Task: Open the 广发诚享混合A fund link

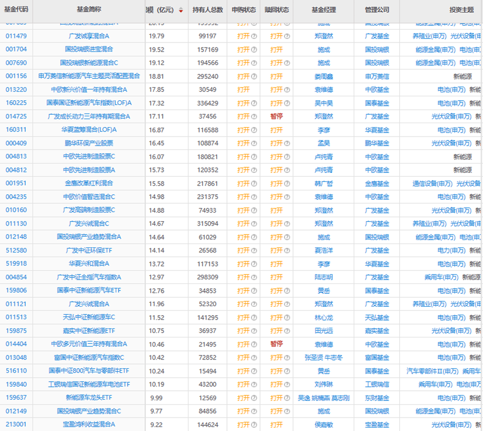Action: [x=89, y=36]
